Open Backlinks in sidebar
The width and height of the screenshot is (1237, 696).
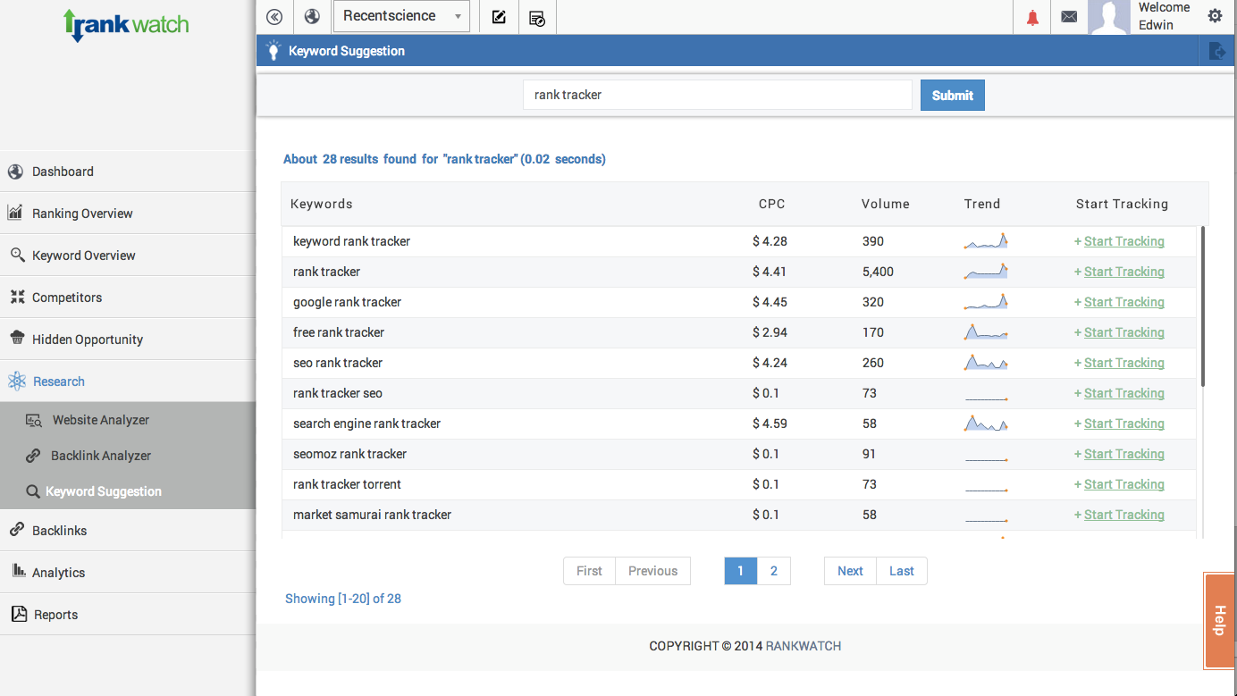[x=128, y=531]
